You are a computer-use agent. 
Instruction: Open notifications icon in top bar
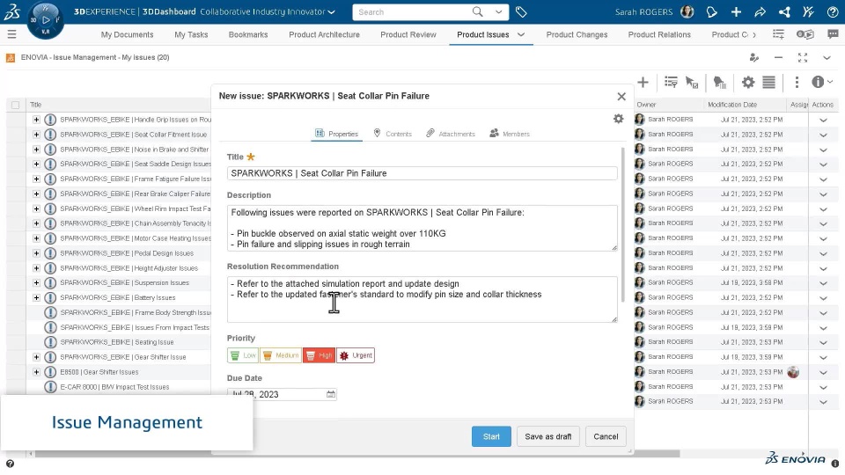pos(712,11)
